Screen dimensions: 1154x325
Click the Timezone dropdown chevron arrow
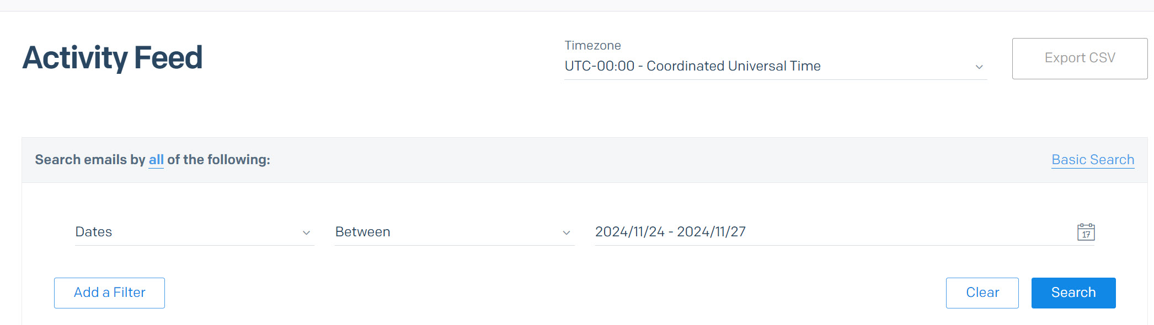979,67
